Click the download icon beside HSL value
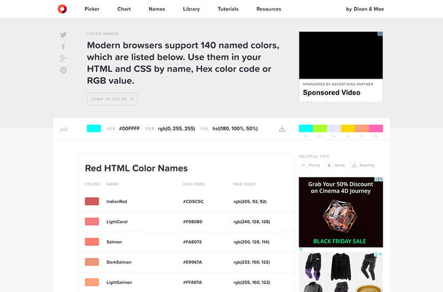 (x=282, y=129)
